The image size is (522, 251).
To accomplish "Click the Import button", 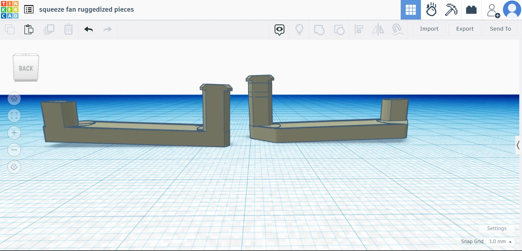I will tap(429, 29).
